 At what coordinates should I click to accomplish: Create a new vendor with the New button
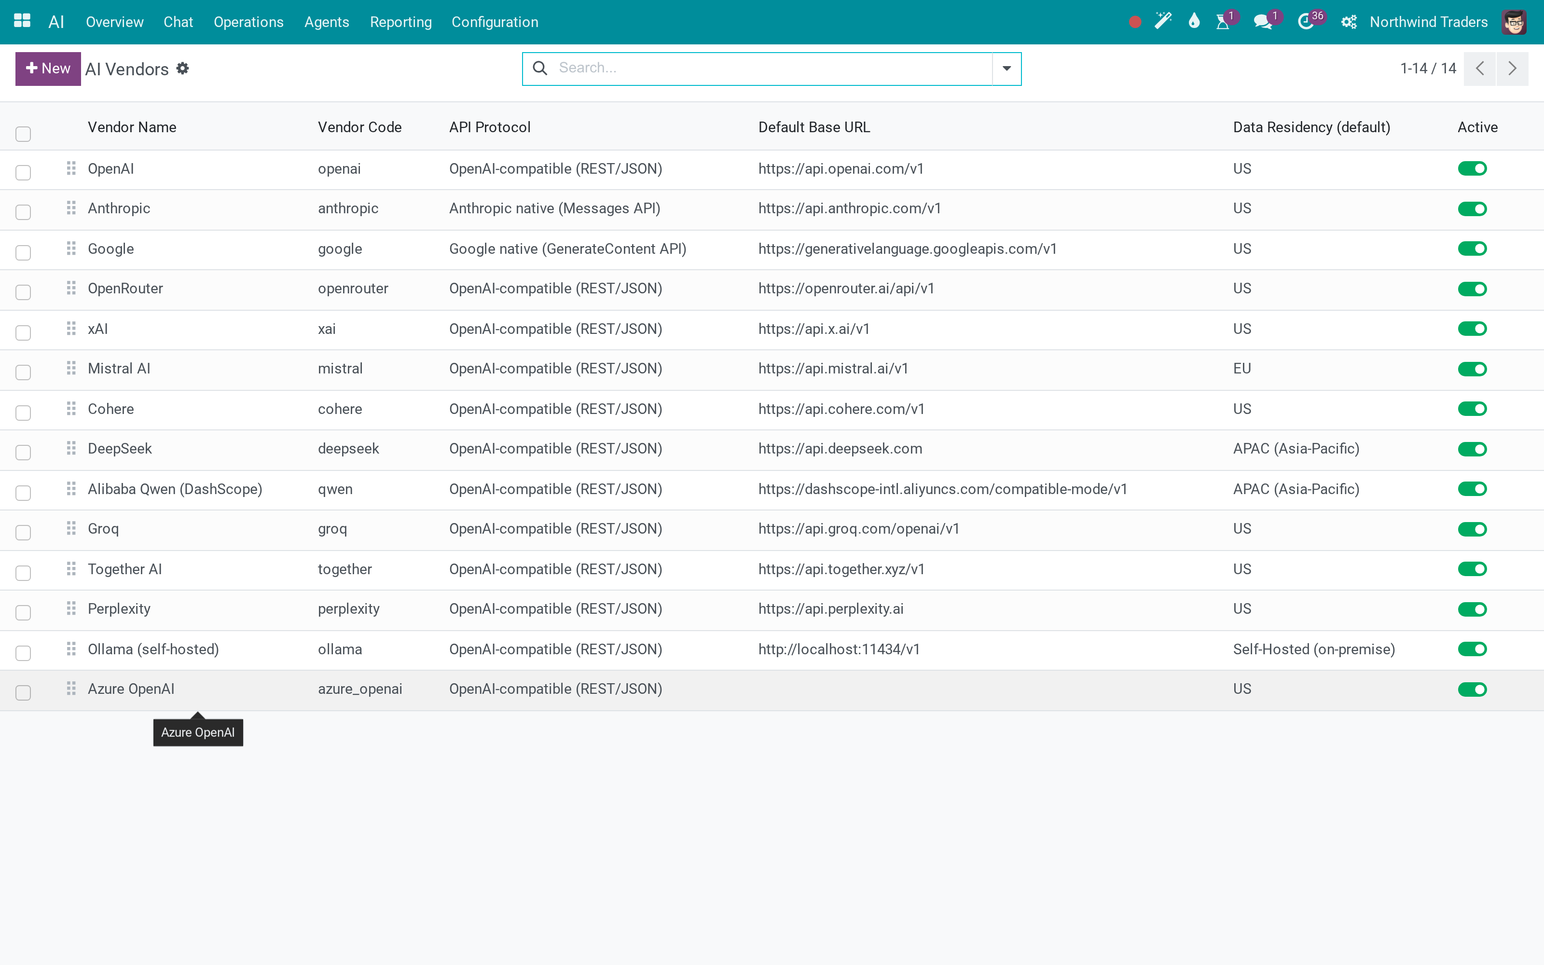click(x=48, y=69)
